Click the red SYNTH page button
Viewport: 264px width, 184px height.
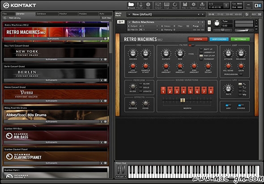point(198,39)
